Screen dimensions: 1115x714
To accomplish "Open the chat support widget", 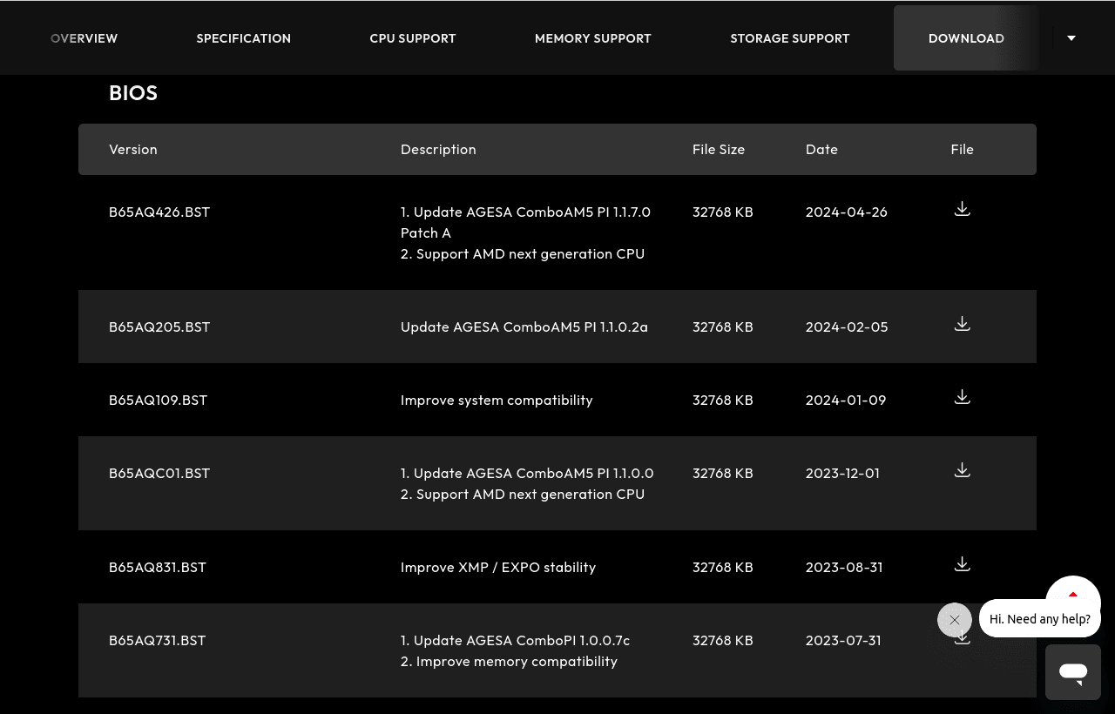I will (1073, 672).
